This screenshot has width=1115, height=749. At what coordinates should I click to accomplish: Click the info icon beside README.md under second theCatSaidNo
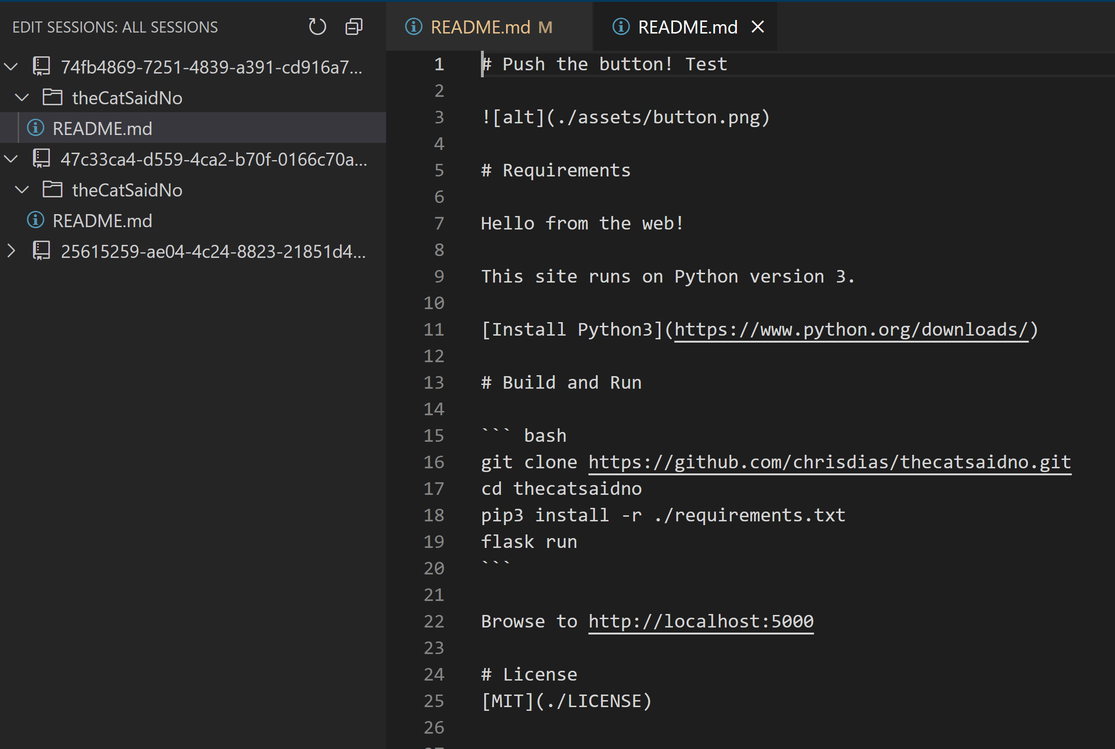point(35,220)
